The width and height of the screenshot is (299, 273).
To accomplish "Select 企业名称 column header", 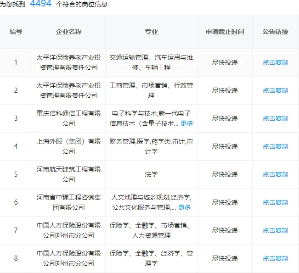I will 68,32.
